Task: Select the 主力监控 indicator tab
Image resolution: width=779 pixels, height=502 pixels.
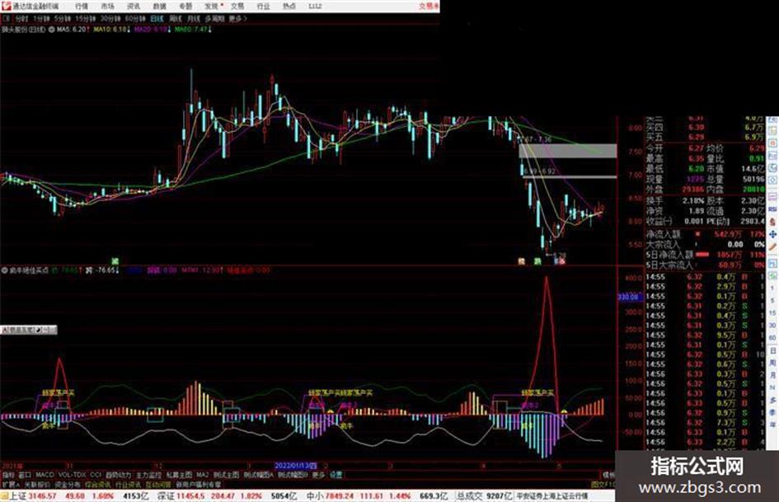Action: (x=148, y=475)
